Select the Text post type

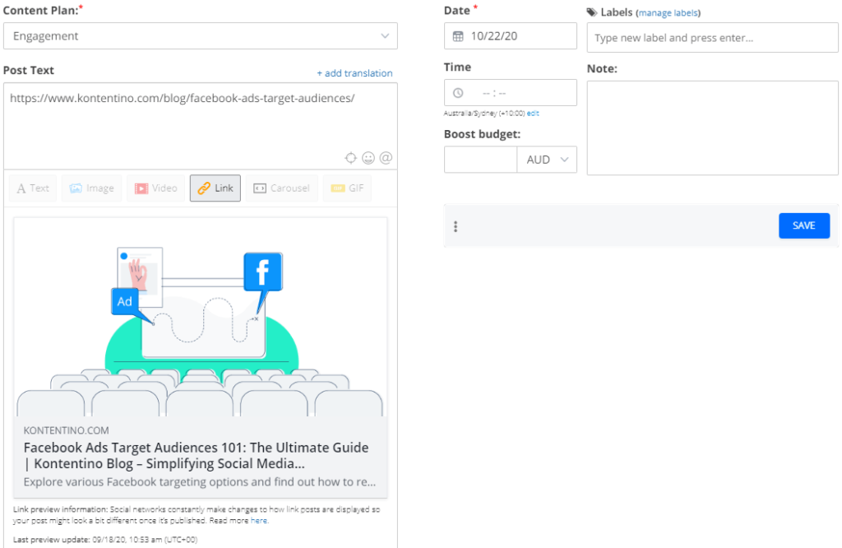tap(33, 188)
